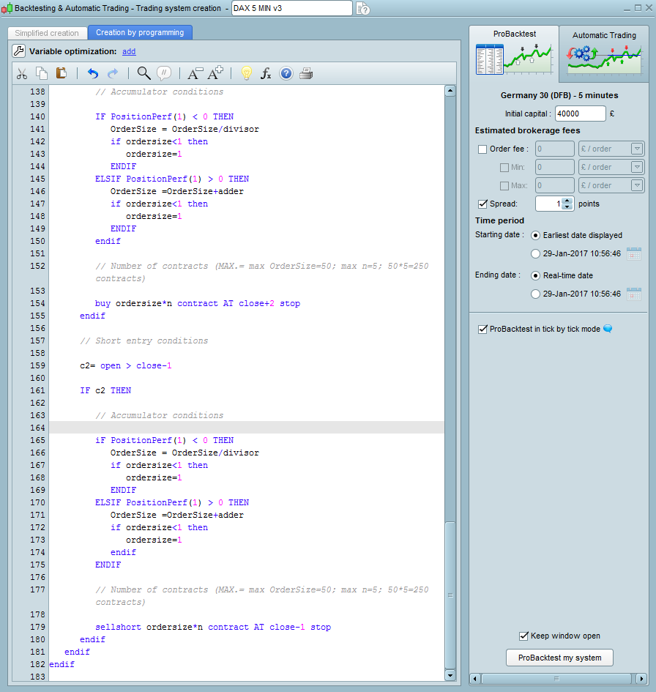
Task: Open search with the magnifying glass icon
Action: [143, 73]
